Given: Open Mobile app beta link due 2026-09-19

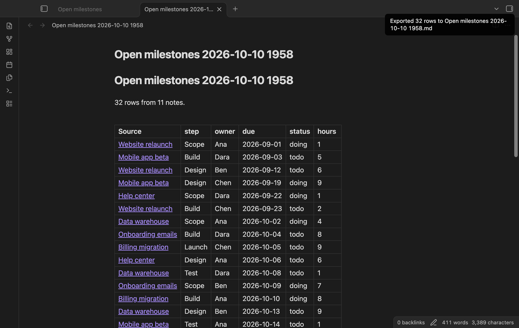Looking at the screenshot, I should 144,183.
